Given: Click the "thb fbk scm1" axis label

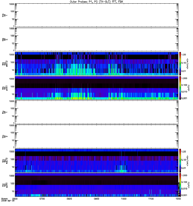Looking at the screenshot, I should [x=5, y=88].
